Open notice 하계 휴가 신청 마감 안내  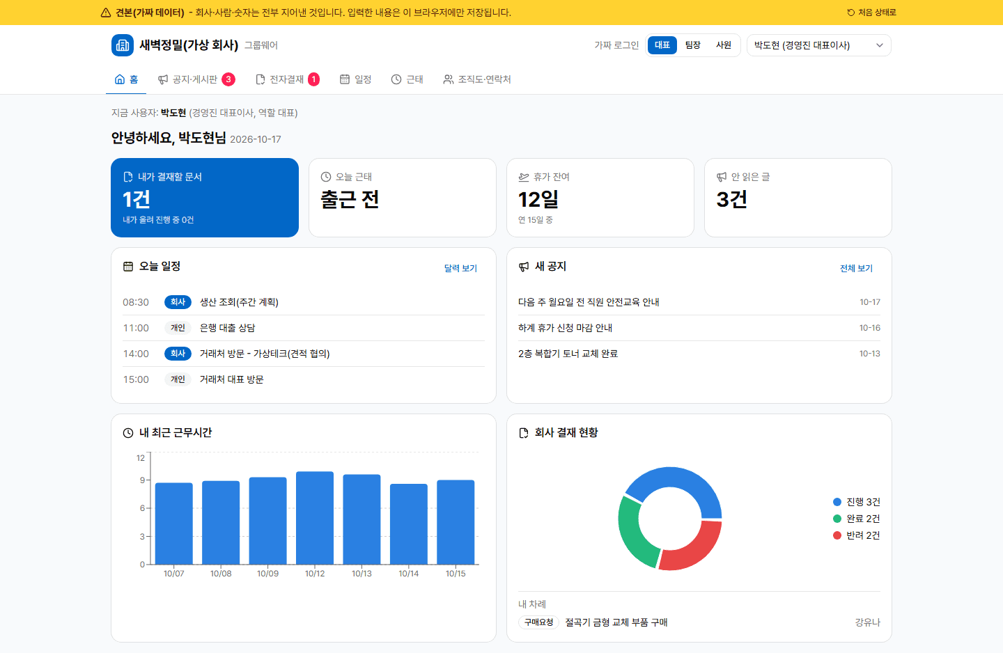pyautogui.click(x=699, y=328)
